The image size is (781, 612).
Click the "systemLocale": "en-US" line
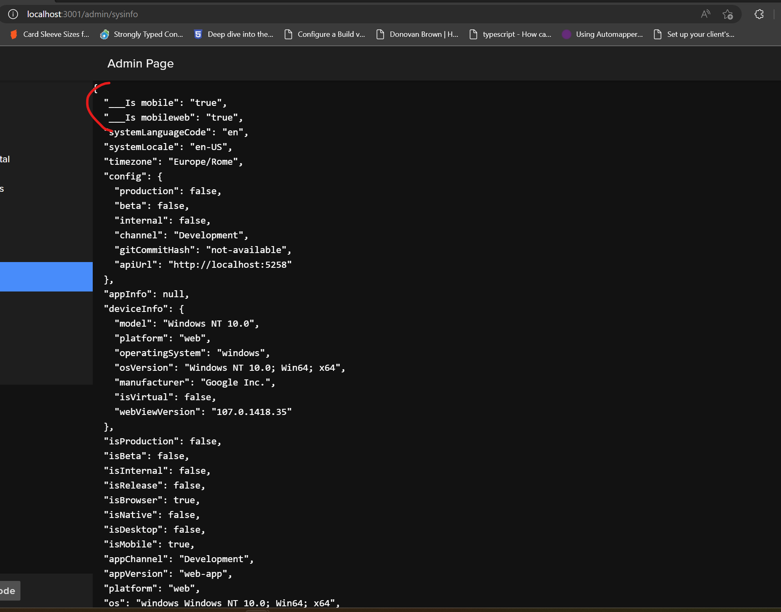click(x=168, y=147)
